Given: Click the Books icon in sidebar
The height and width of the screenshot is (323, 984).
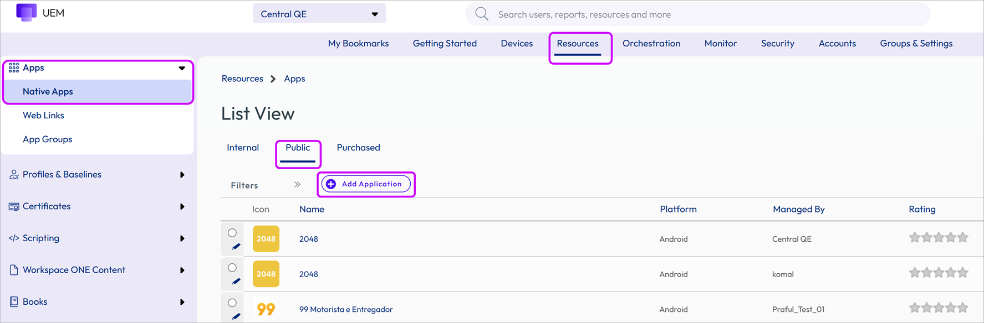Looking at the screenshot, I should click(x=14, y=302).
